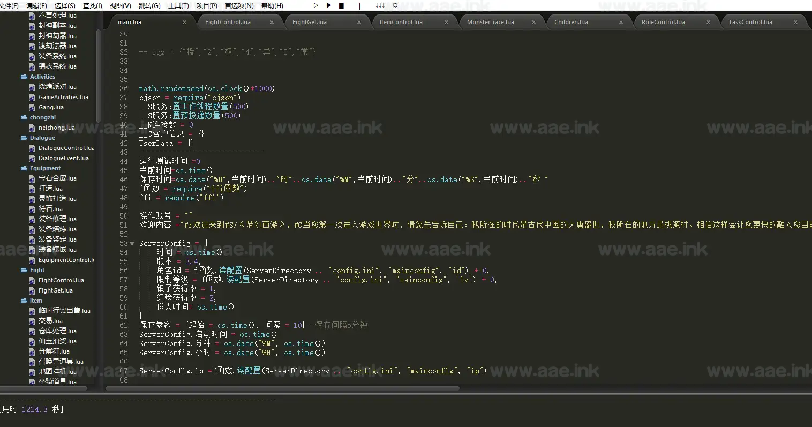
Task: Click the ServerConfig.ip code line
Action: [313, 371]
